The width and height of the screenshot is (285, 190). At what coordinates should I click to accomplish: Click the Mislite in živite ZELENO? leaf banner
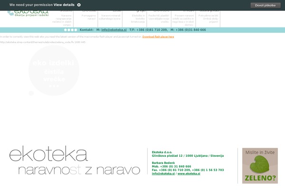point(260,166)
